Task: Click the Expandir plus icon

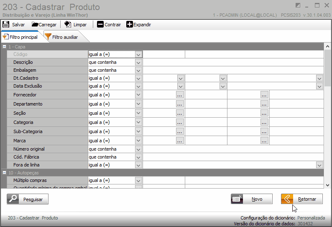Action: [129, 24]
